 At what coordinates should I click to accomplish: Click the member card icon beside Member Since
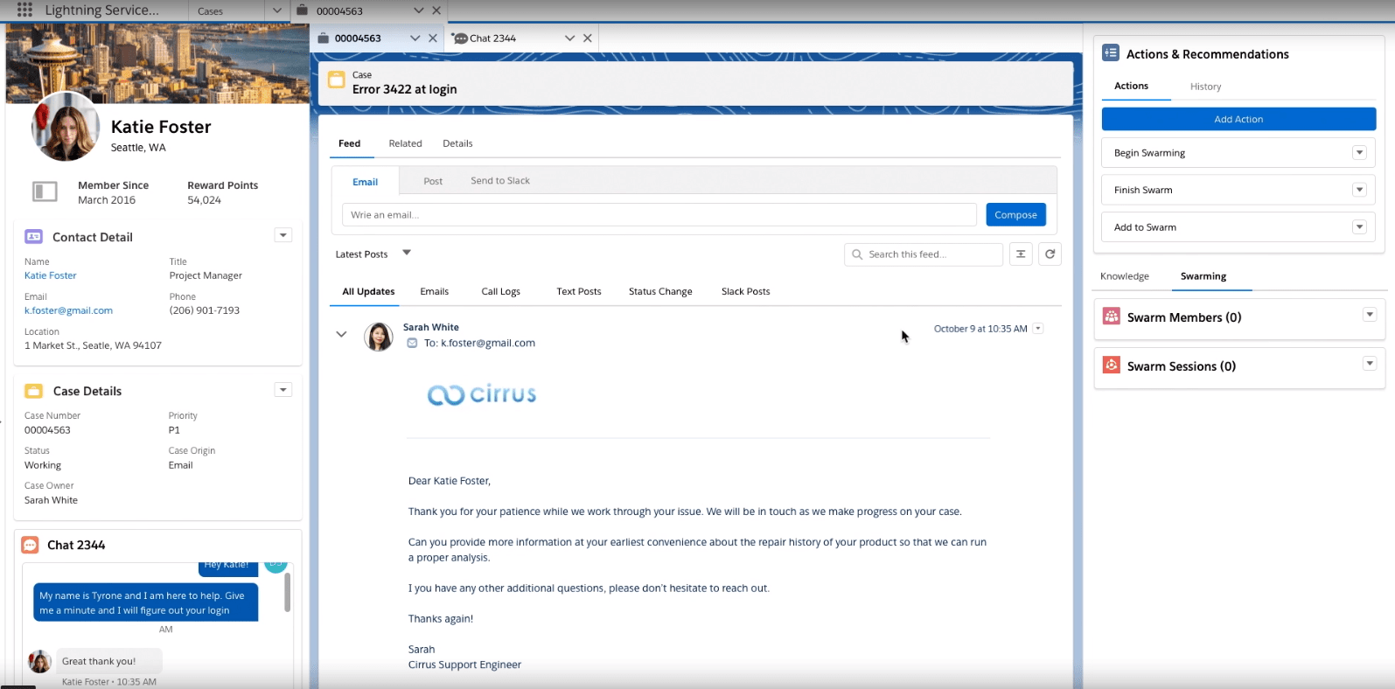coord(45,191)
